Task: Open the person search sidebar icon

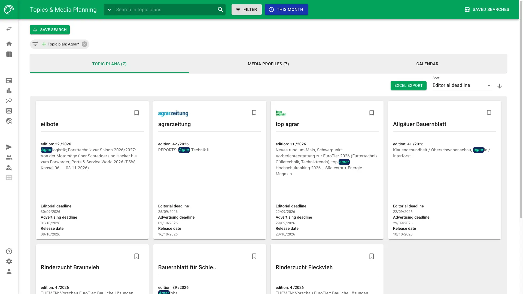Action: (9, 167)
